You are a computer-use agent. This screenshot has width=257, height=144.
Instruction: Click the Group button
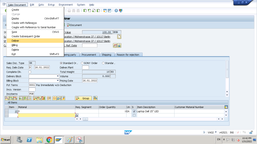click(83, 98)
